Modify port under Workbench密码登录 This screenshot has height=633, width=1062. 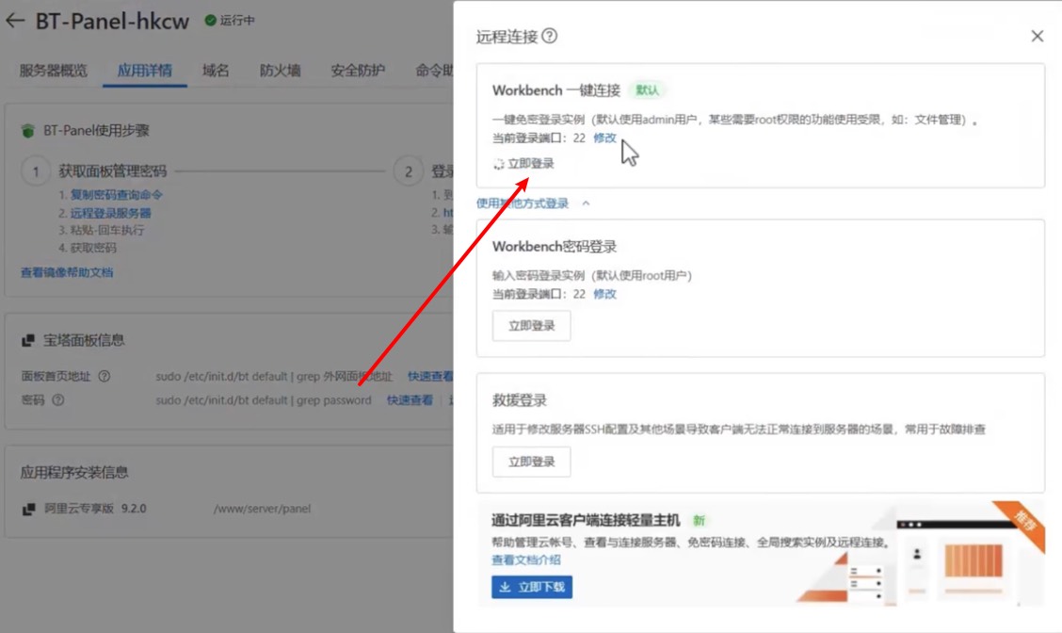click(604, 294)
